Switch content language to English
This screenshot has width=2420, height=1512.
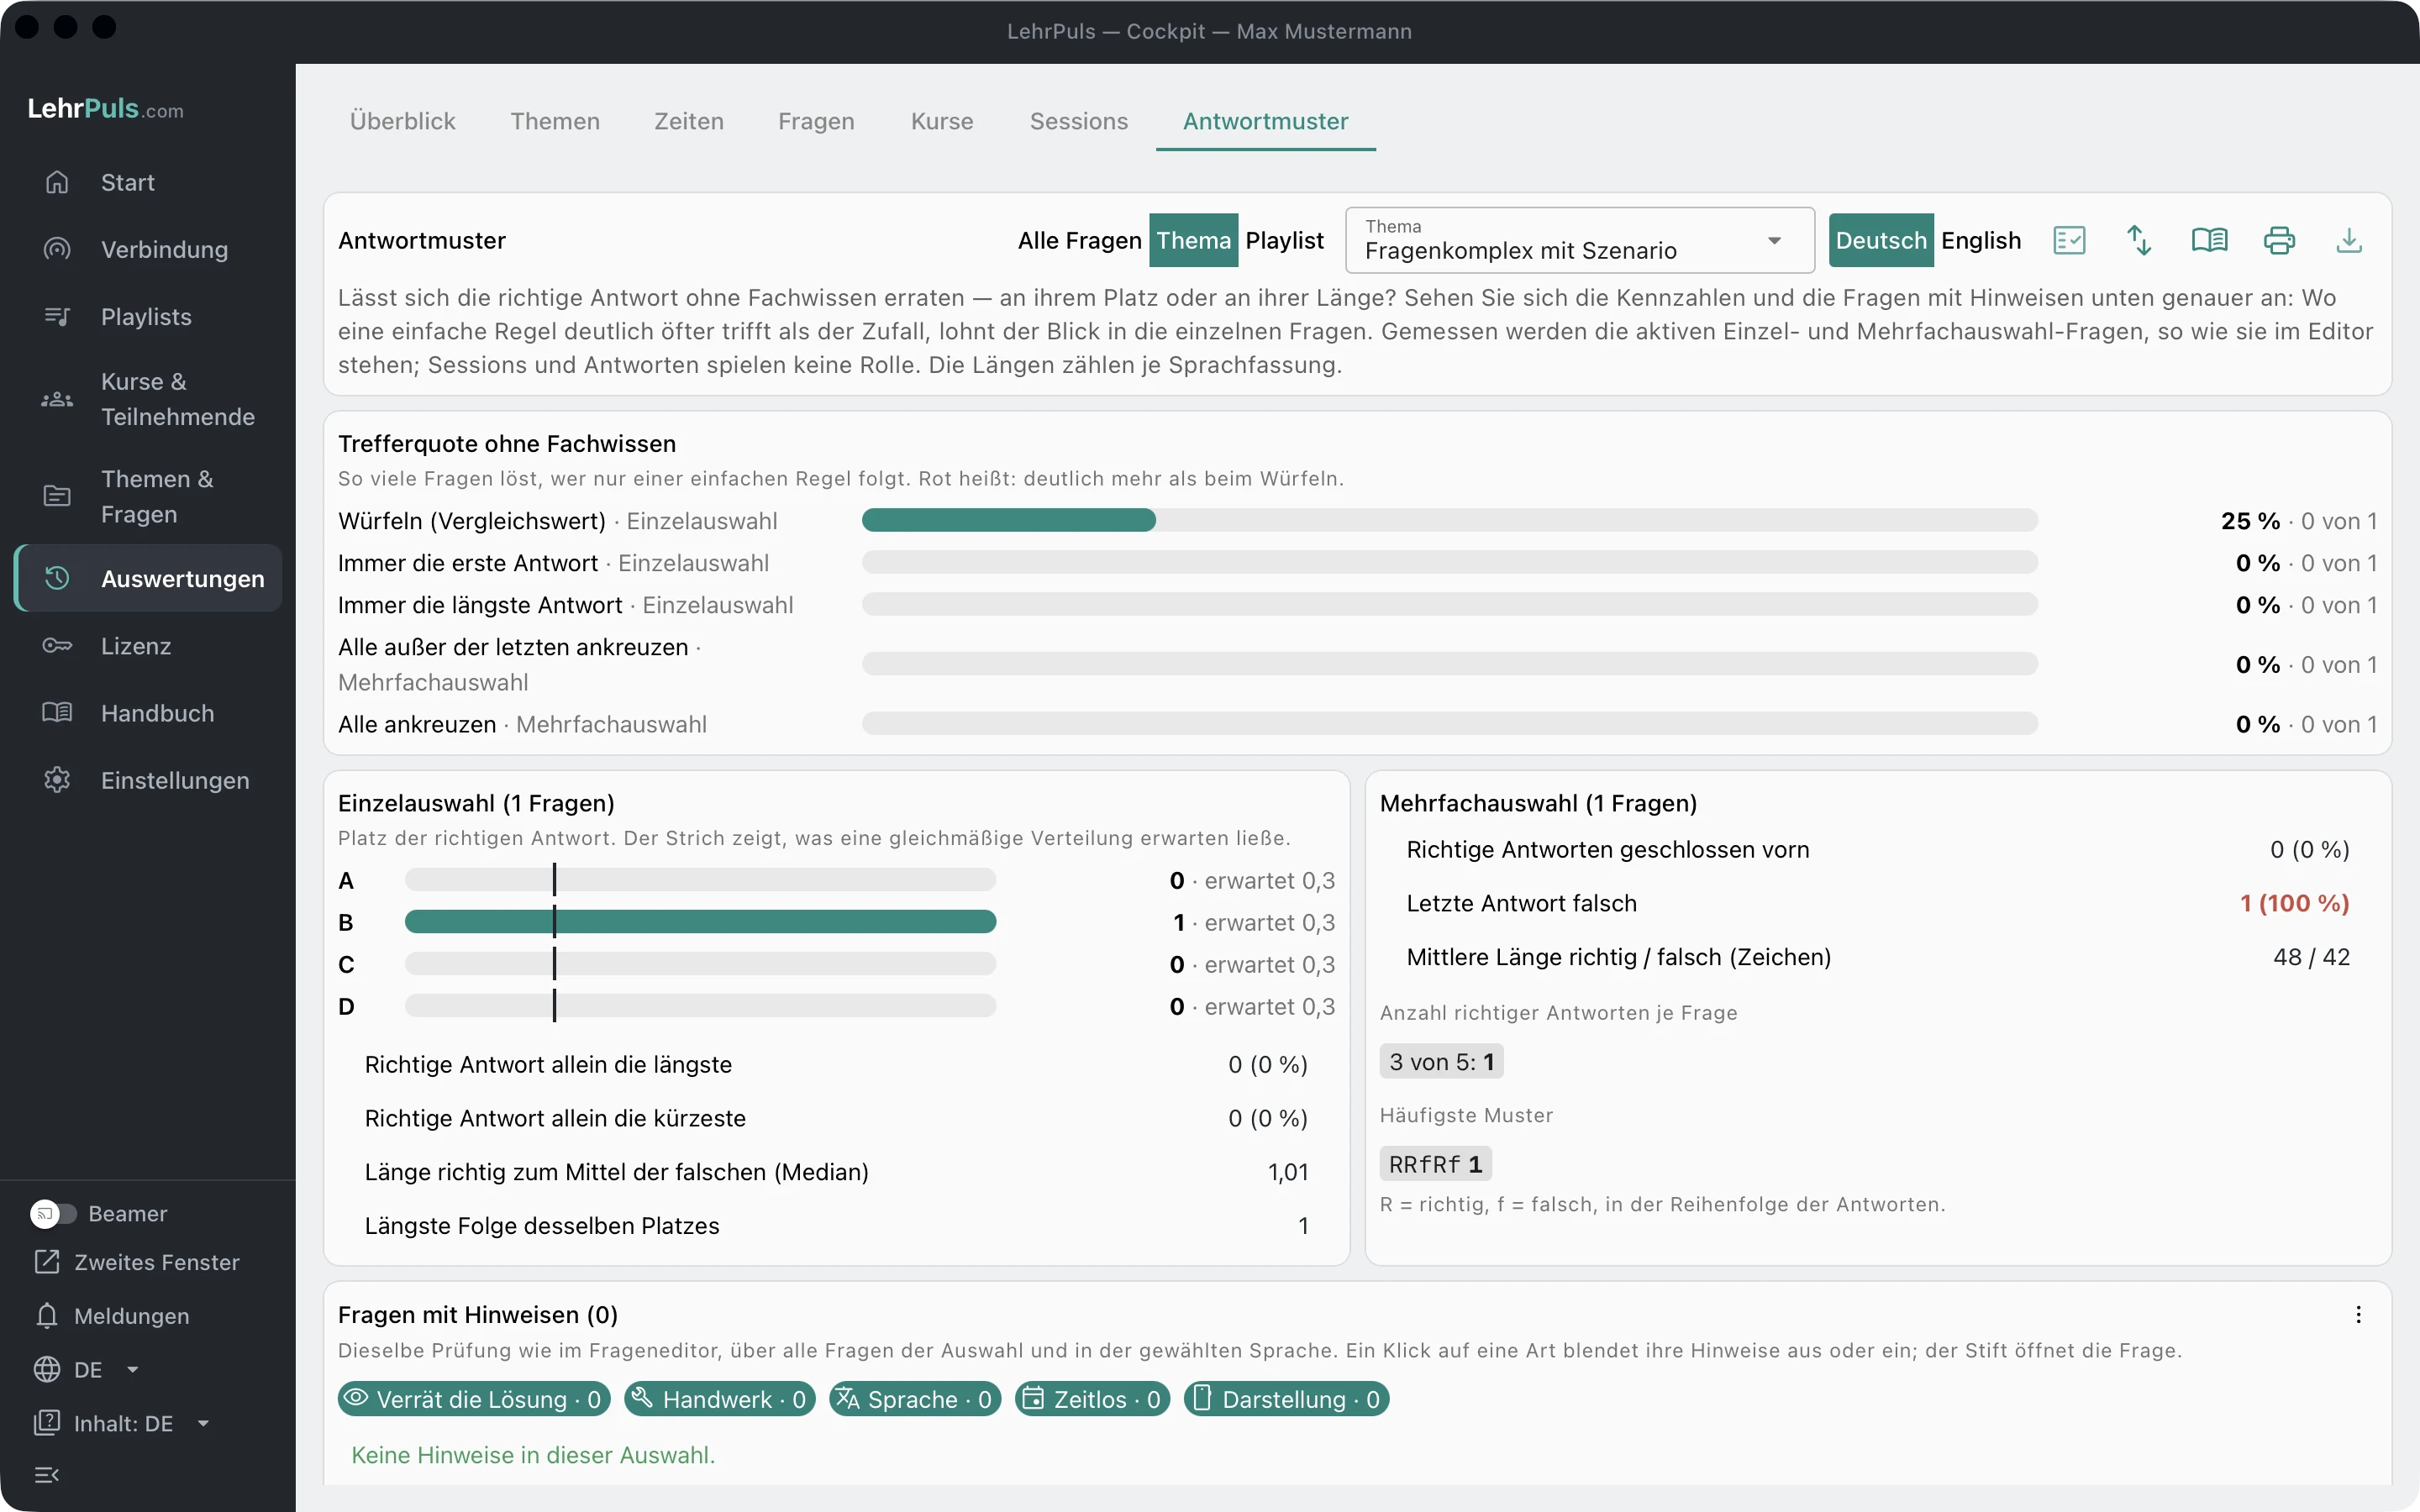(x=1981, y=240)
